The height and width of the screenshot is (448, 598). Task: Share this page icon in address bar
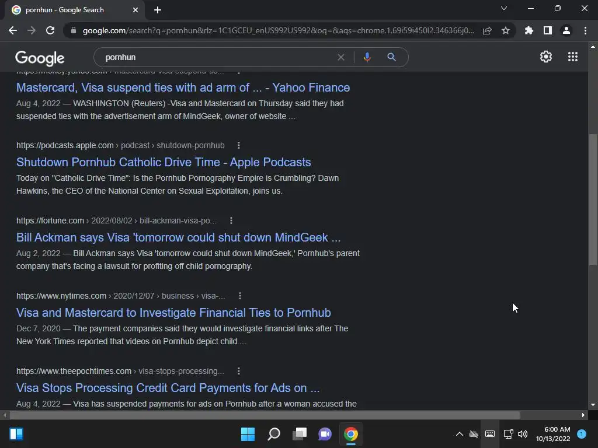click(x=487, y=30)
